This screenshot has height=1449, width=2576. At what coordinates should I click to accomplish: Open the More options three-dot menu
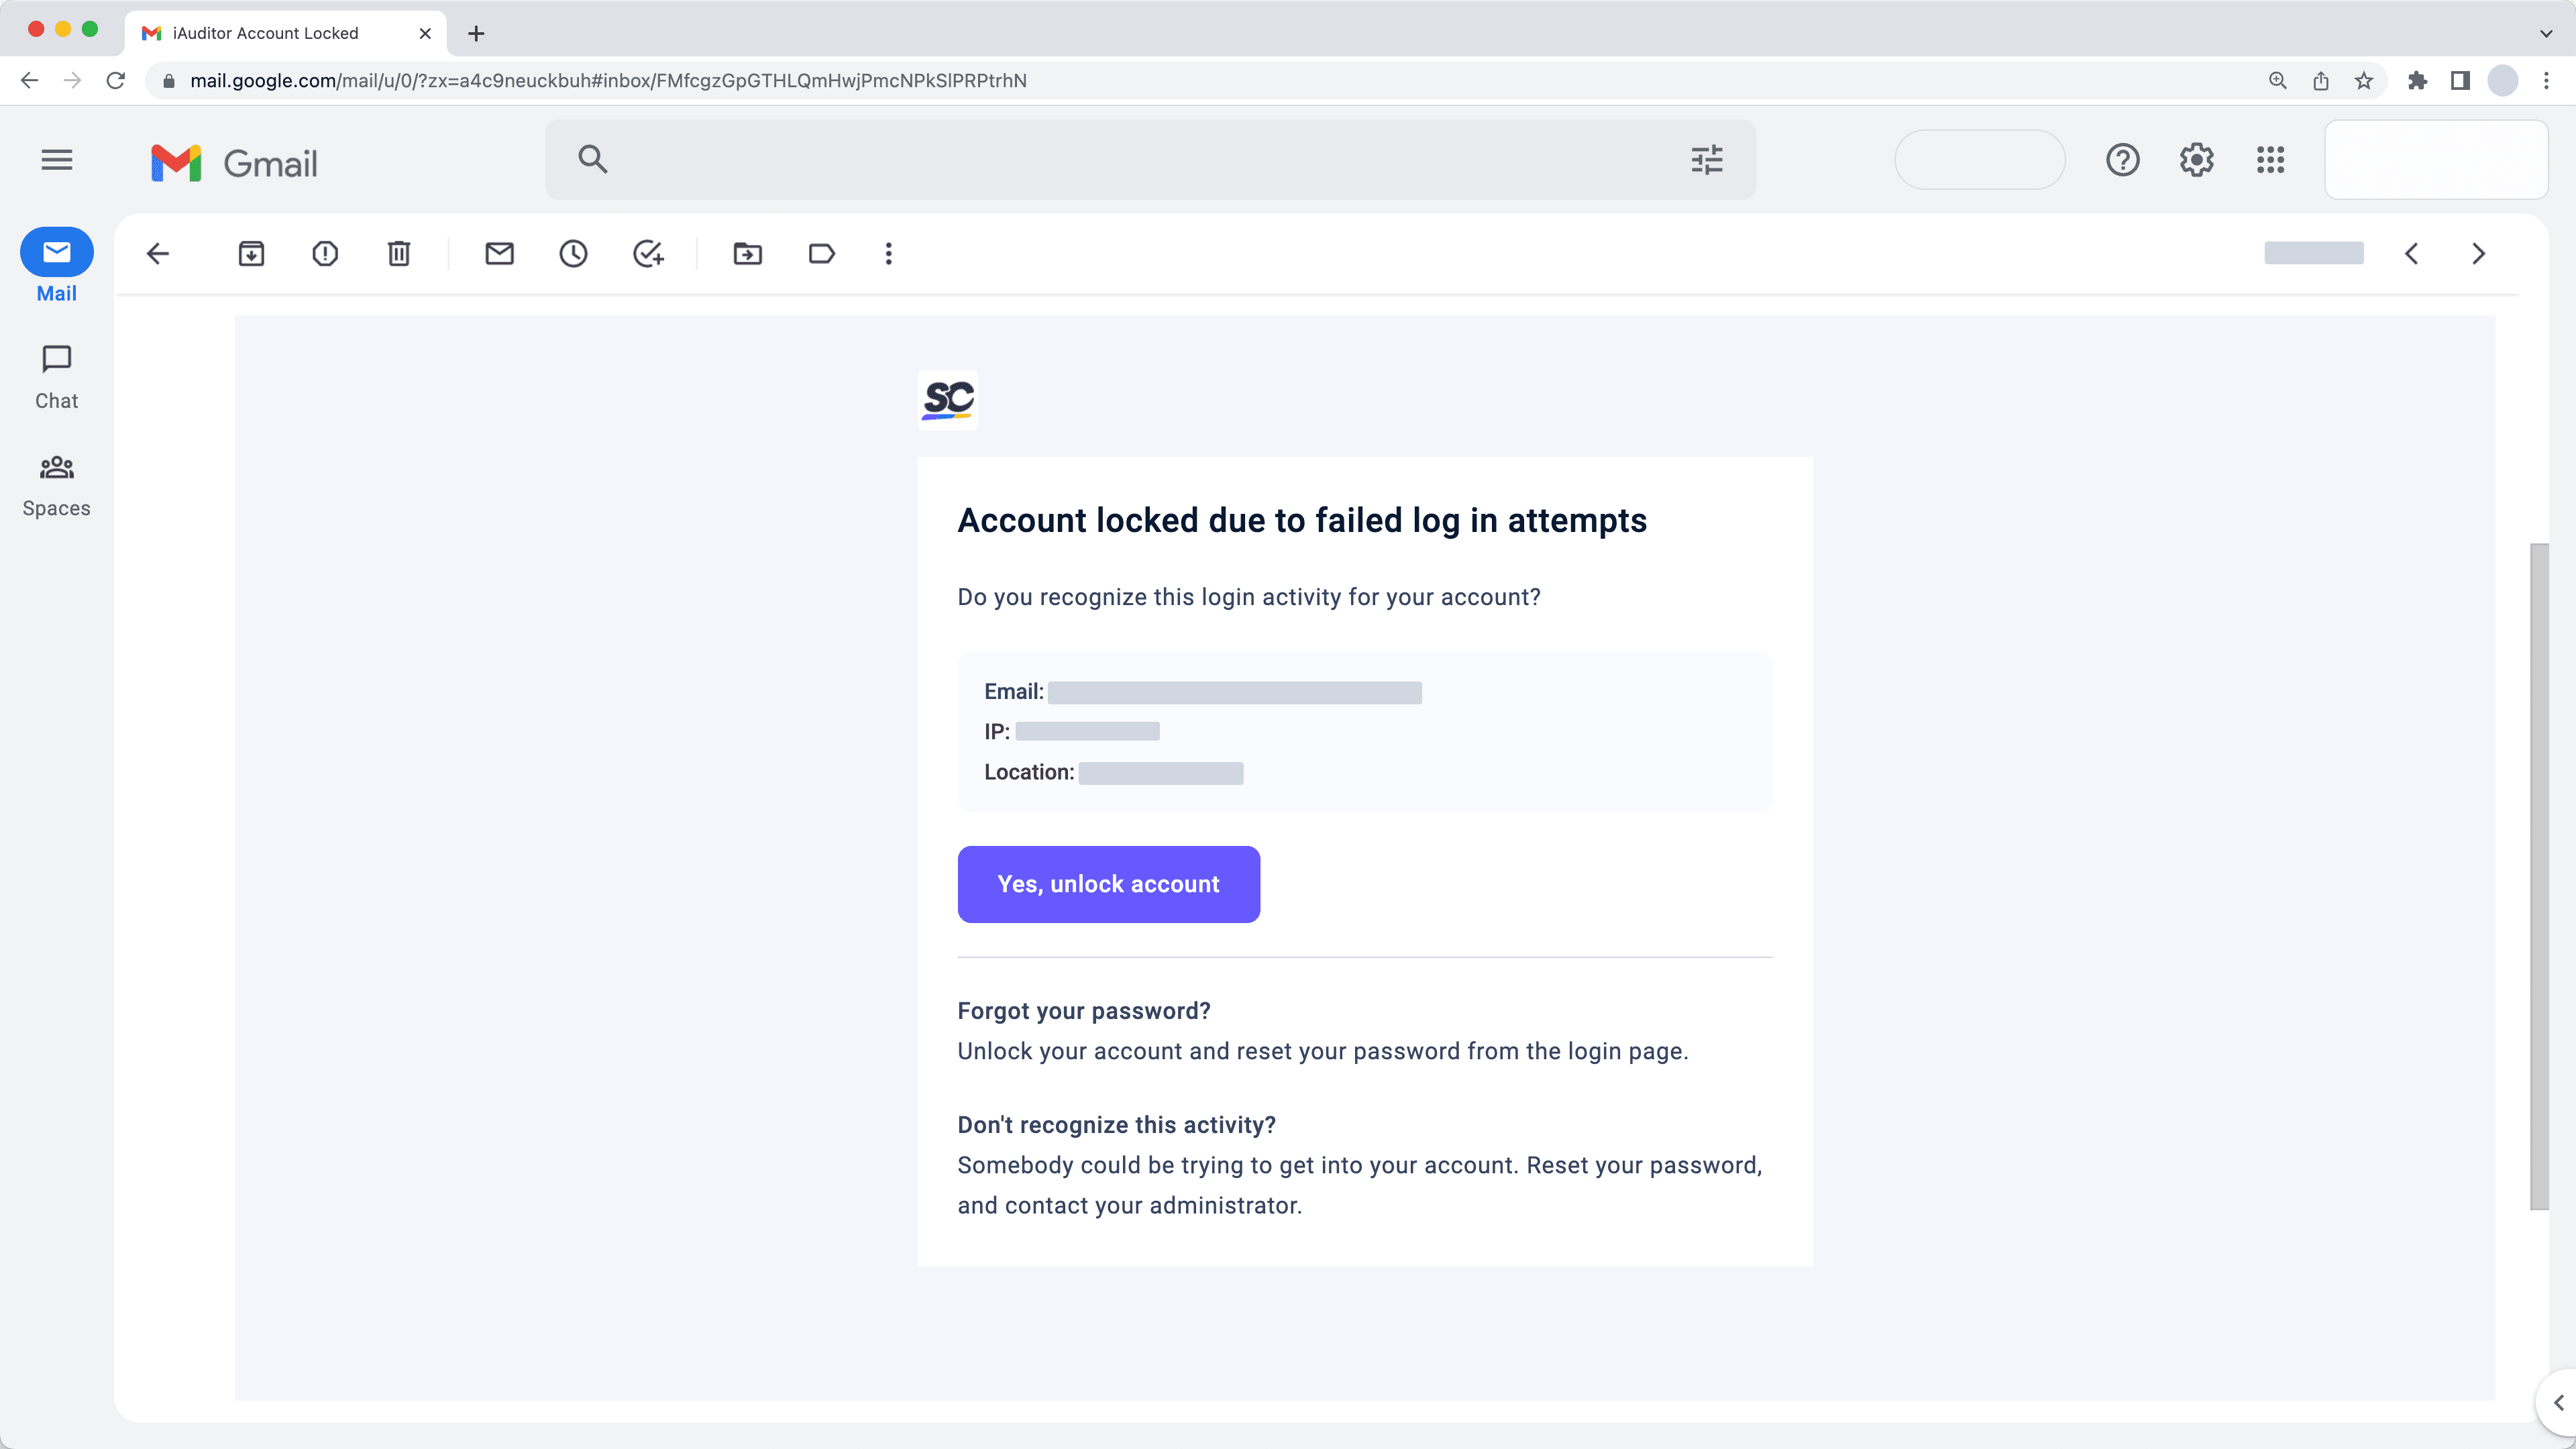click(x=888, y=254)
